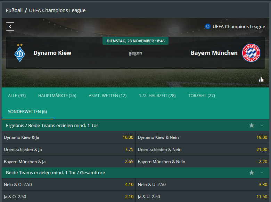The width and height of the screenshot is (271, 202).
Task: Click the back arrow button
Action: click(x=10, y=26)
